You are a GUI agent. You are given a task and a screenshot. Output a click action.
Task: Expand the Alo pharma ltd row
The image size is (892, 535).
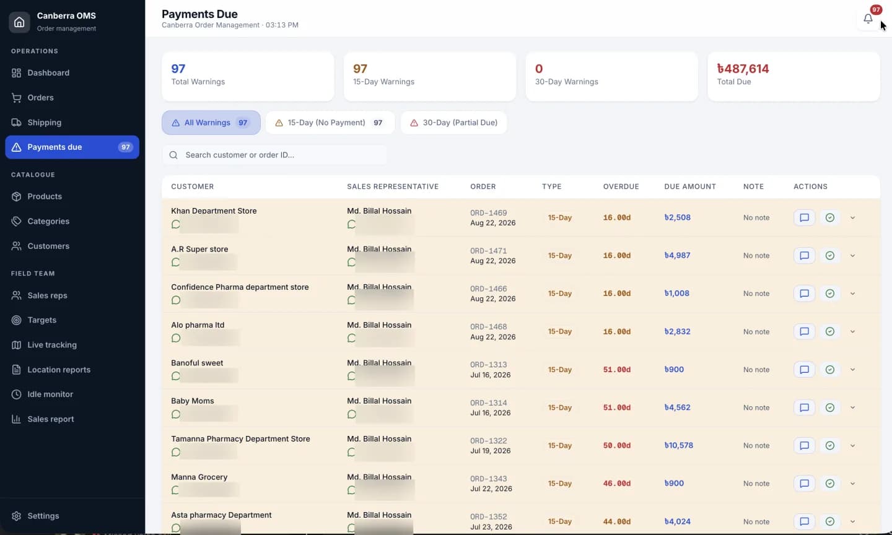pyautogui.click(x=852, y=331)
